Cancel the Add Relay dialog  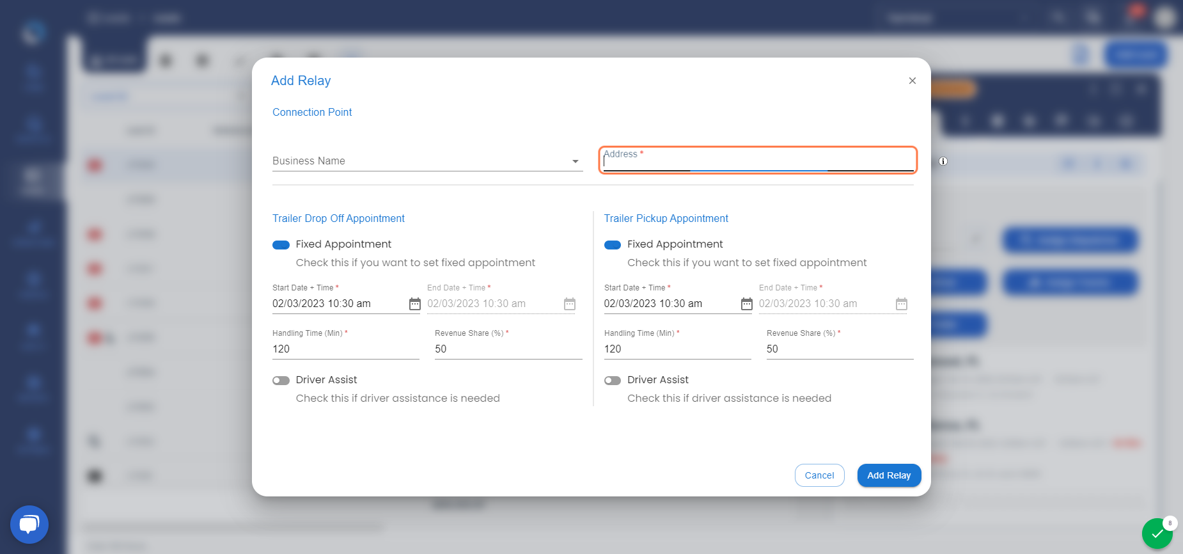click(820, 475)
